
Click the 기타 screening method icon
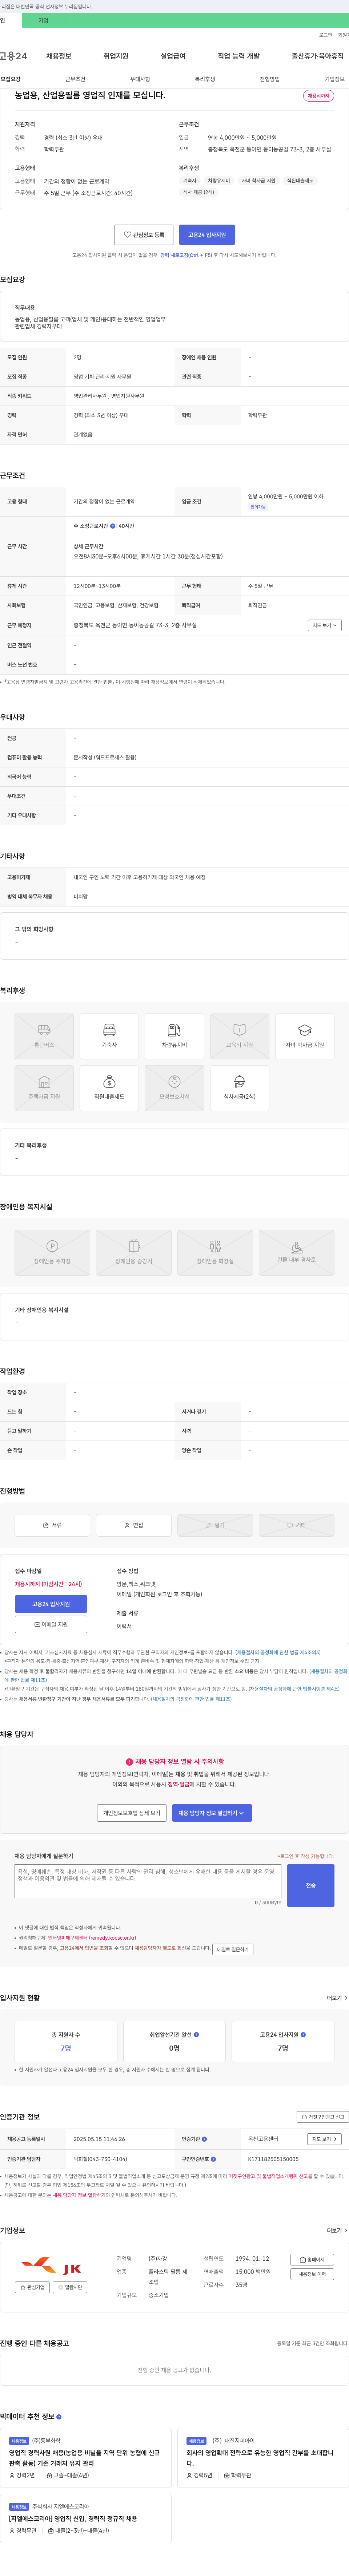(x=297, y=1525)
